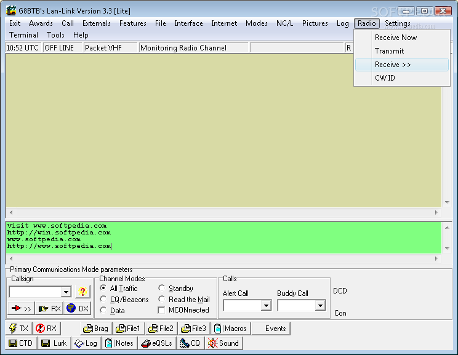
Task: Open the Features menu
Action: [132, 23]
